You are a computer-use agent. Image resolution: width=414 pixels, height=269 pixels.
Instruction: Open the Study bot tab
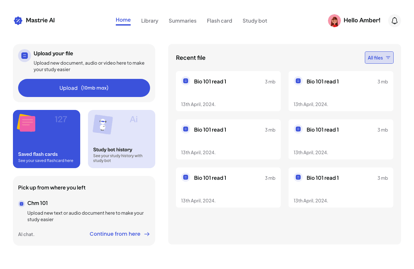(255, 21)
